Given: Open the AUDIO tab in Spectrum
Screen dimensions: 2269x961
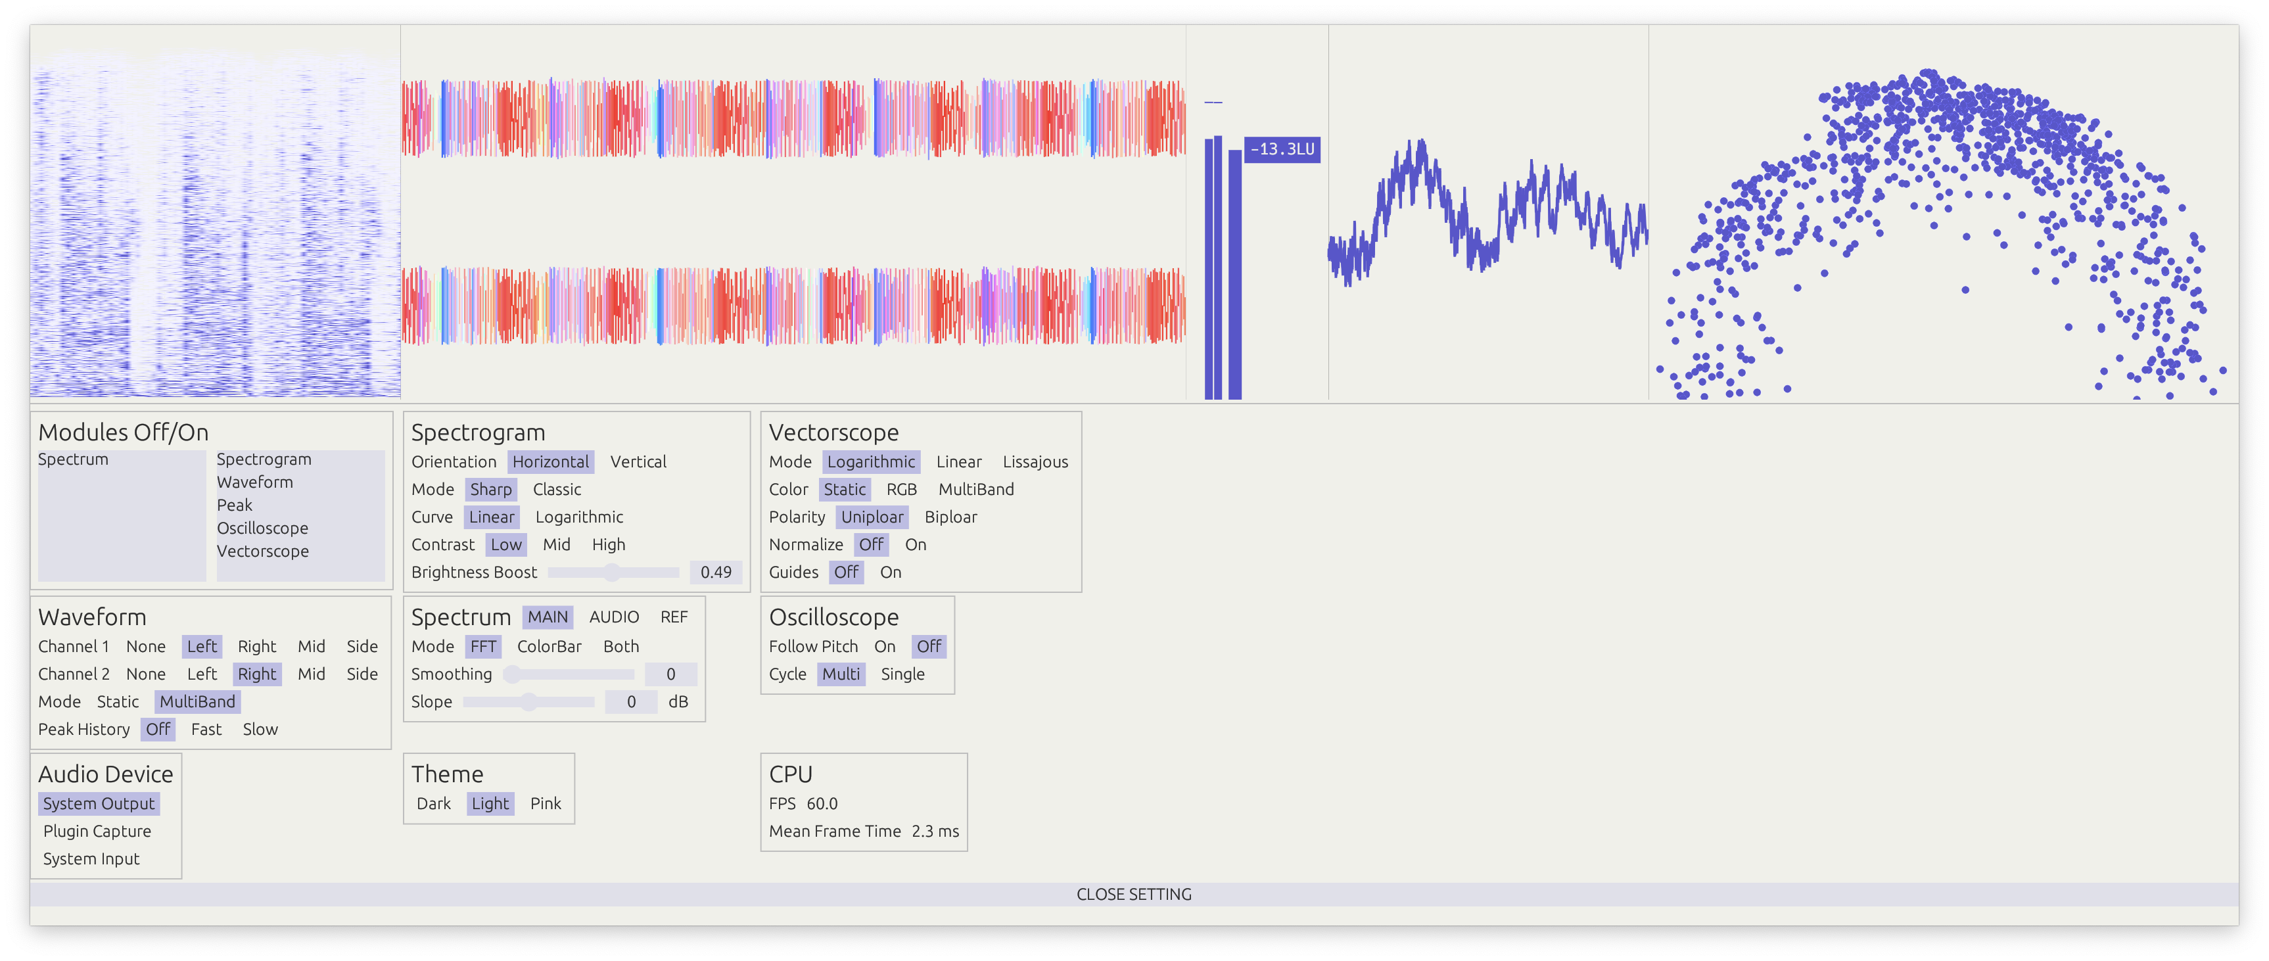Looking at the screenshot, I should point(614,617).
